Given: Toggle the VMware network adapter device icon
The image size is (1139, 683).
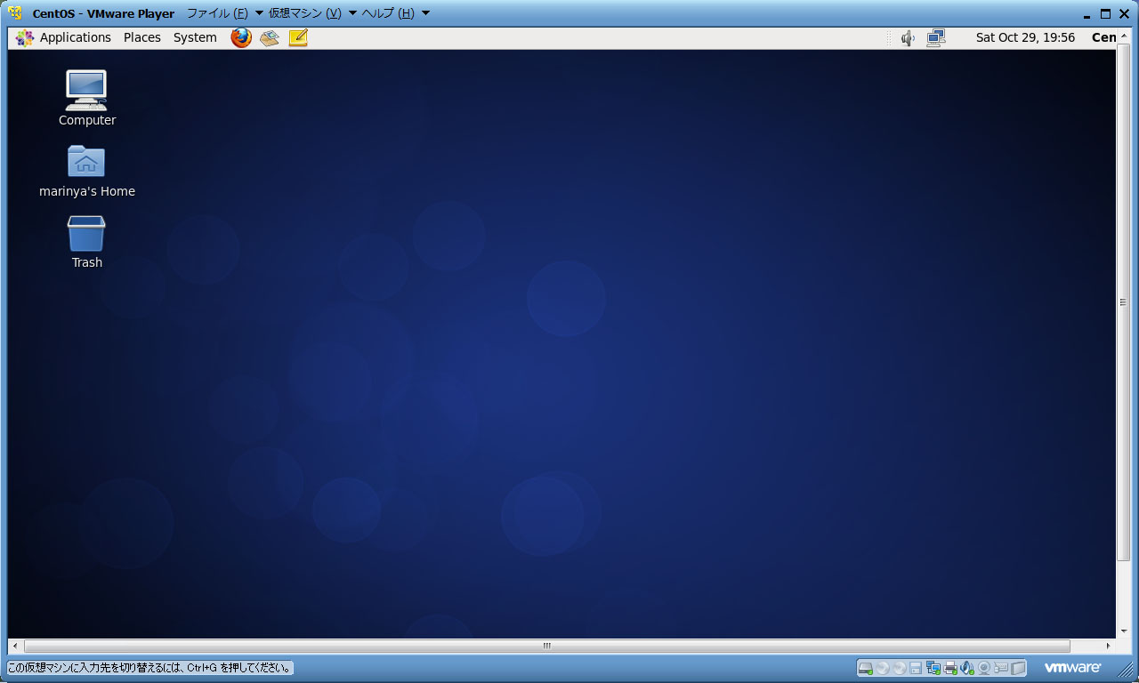Looking at the screenshot, I should click(933, 668).
